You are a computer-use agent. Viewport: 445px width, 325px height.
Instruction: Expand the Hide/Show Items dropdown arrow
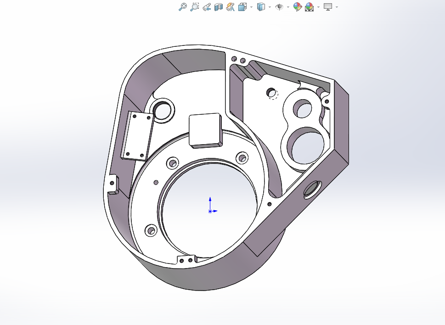pyautogui.click(x=288, y=7)
